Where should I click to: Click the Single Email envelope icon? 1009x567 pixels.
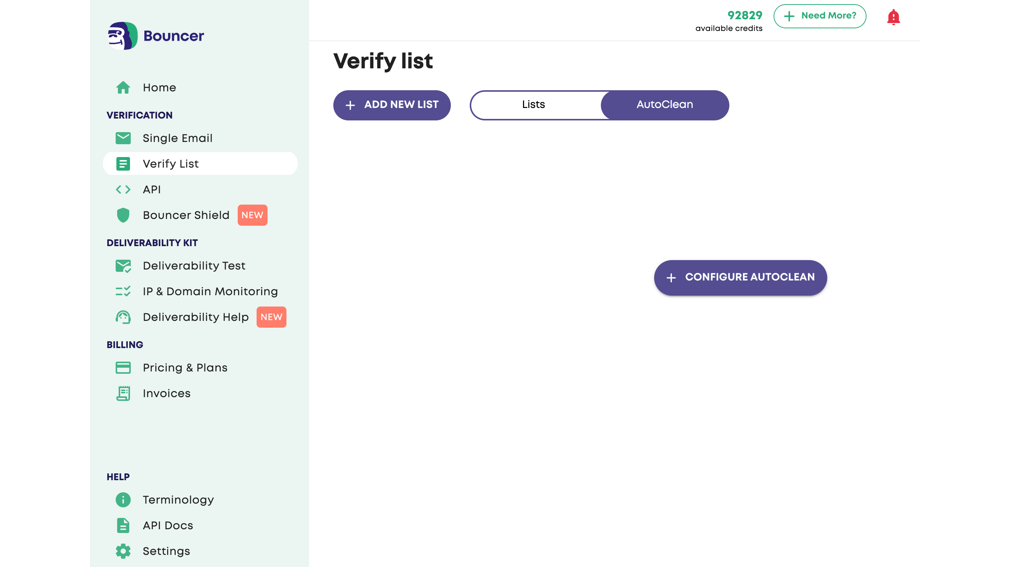[123, 138]
